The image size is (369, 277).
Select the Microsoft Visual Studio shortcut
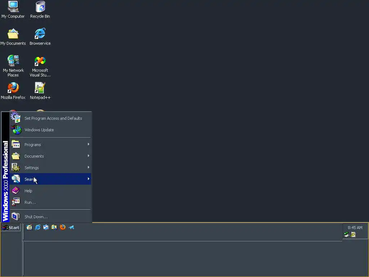[40, 66]
